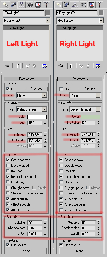Open the Hierarchy tab in the left panel
Image resolution: width=107 pixels, height=257 pixels.
22,5
